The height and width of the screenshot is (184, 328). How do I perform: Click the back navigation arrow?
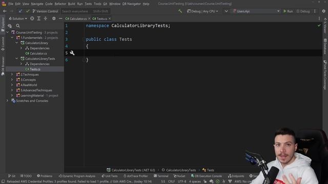(x=5, y=11)
